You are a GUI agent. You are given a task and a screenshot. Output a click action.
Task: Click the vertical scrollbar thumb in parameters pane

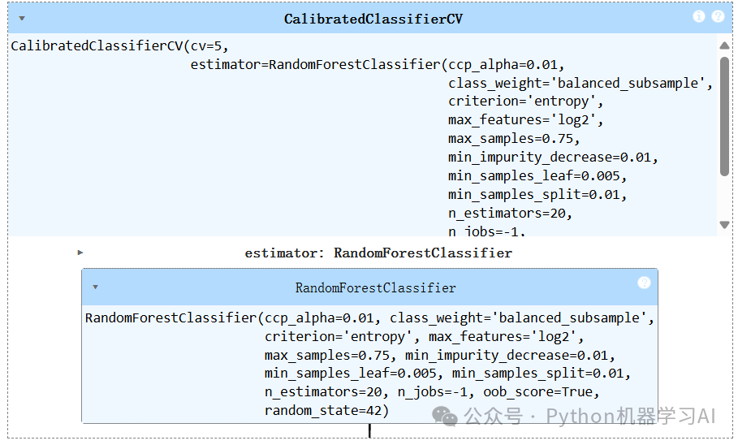tap(725, 117)
